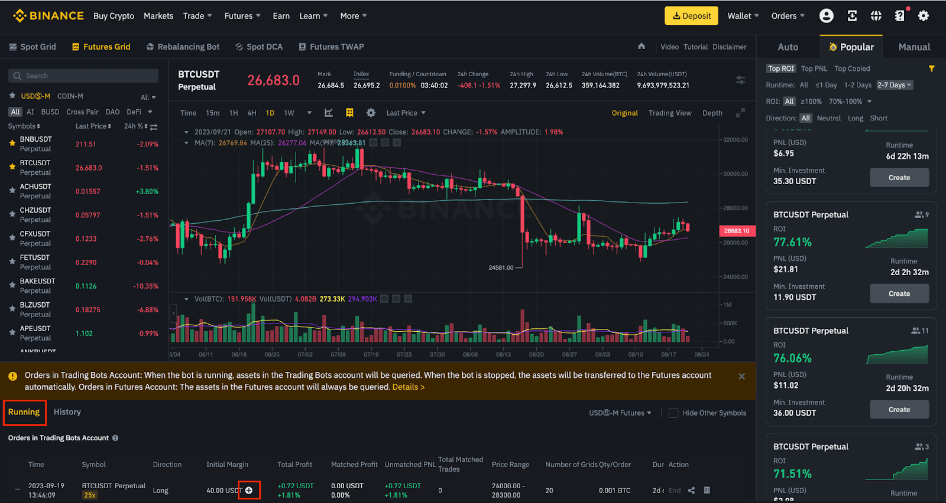946x503 pixels.
Task: Open chart preferences sliders icon
Action: coord(740,80)
